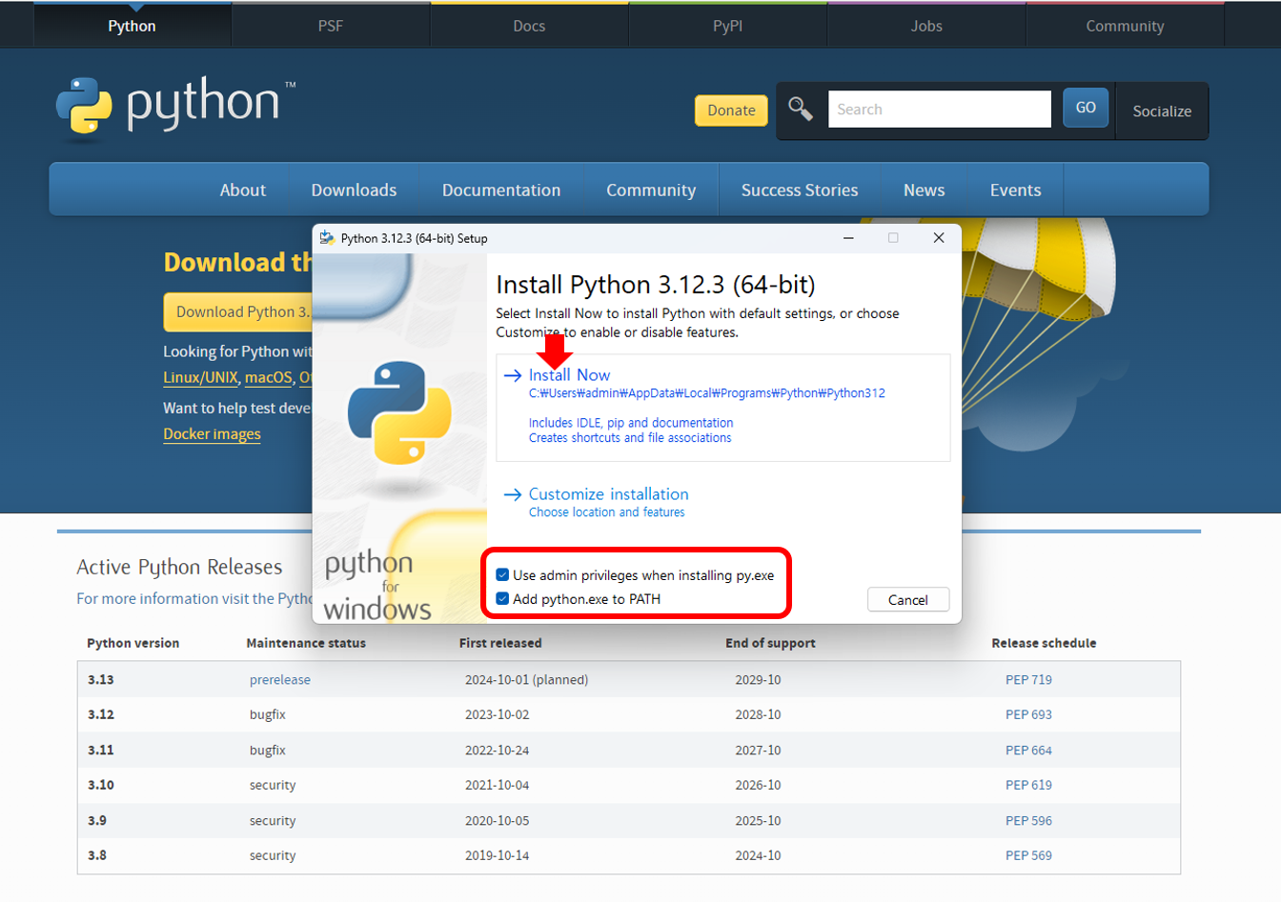Click 'Maintenance status' column header
Screen dimensions: 1281x902
[x=306, y=643]
